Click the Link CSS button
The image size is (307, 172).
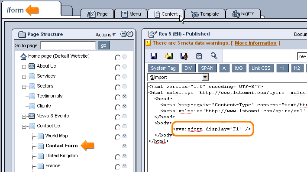pos(261,68)
